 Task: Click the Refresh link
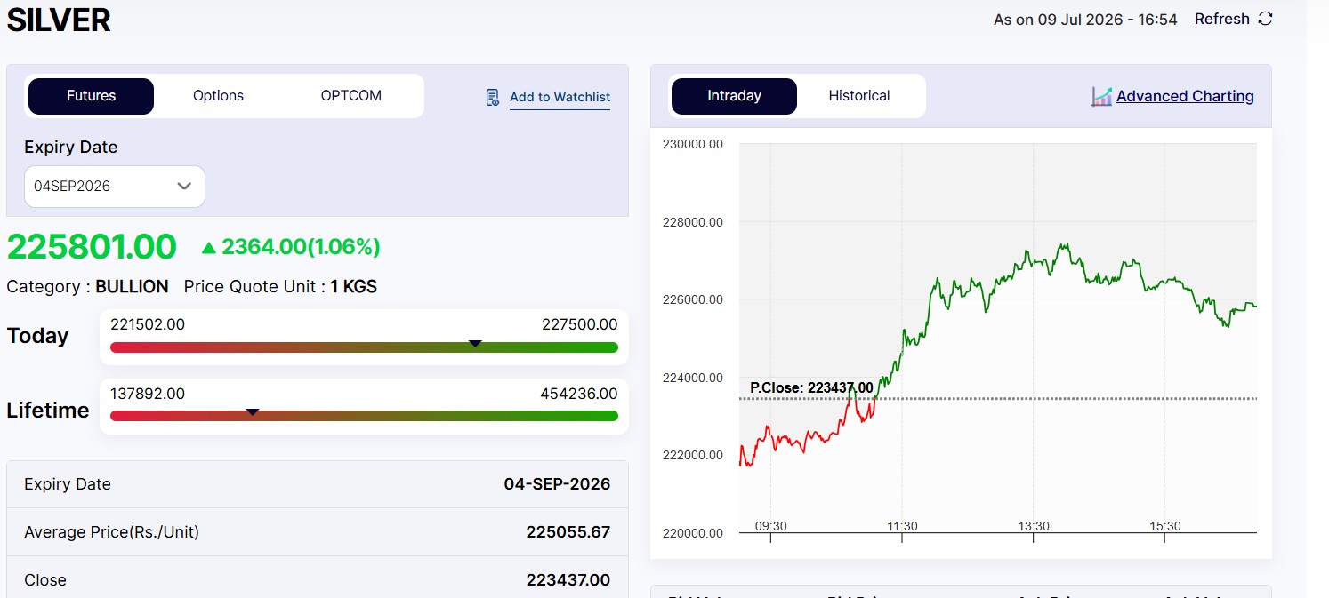pyautogui.click(x=1221, y=20)
